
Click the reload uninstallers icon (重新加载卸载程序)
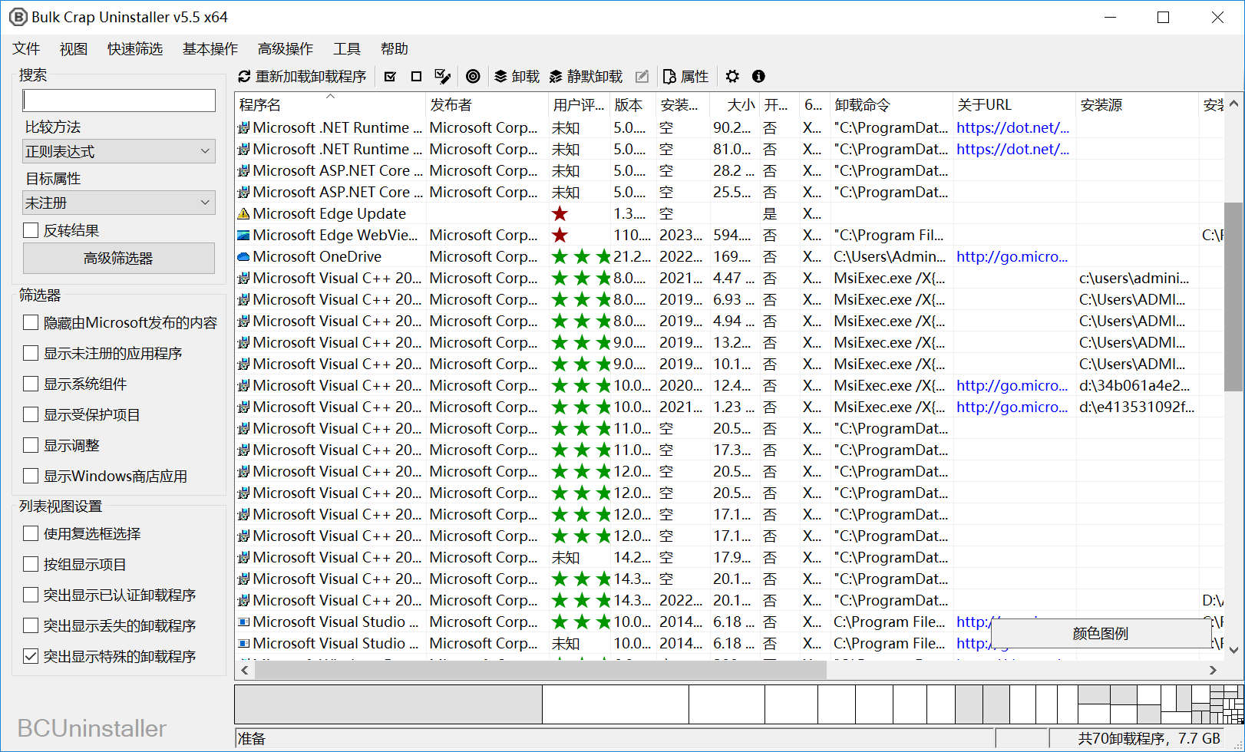click(x=245, y=77)
